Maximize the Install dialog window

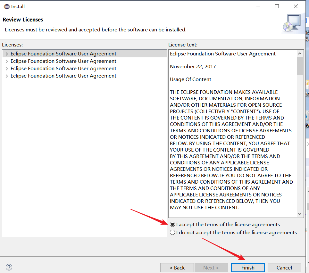pyautogui.click(x=277, y=6)
